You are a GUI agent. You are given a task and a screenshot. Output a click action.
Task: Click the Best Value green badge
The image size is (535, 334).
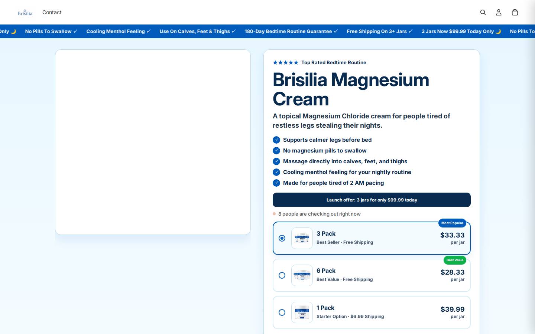[455, 260]
